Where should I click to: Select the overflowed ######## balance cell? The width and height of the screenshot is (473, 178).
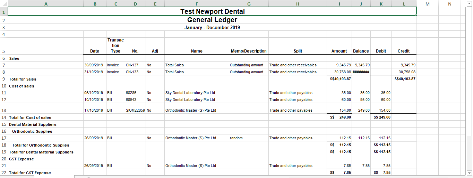361,72
